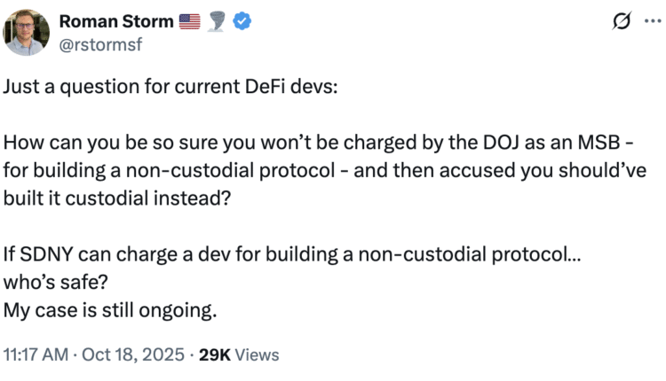
Task: Click 'My case is still ongoing.' text
Action: click(x=110, y=310)
